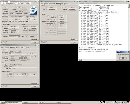Click the Cycle Time (tRAS) value '12 clocks'
Viewport: 130px width, 104px height.
(62, 25)
